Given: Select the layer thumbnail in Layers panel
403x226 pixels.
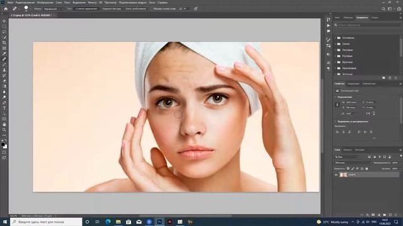Looking at the screenshot, I should pyautogui.click(x=343, y=175).
